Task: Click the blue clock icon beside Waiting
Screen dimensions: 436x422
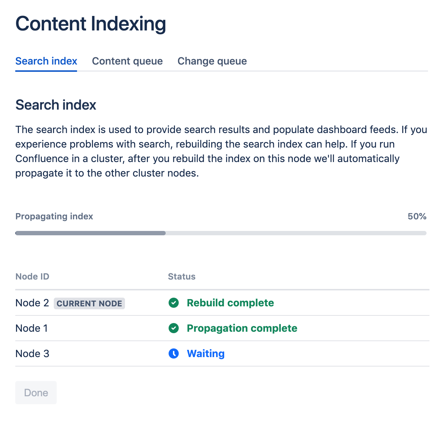Action: 174,353
